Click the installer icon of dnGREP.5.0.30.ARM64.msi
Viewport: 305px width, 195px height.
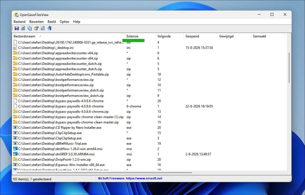click(x=15, y=154)
